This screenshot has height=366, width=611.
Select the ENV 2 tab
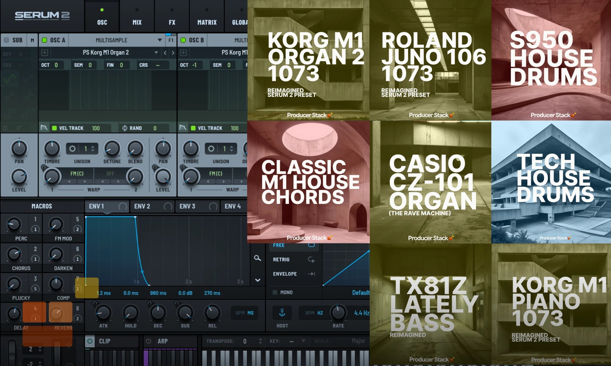(x=142, y=206)
